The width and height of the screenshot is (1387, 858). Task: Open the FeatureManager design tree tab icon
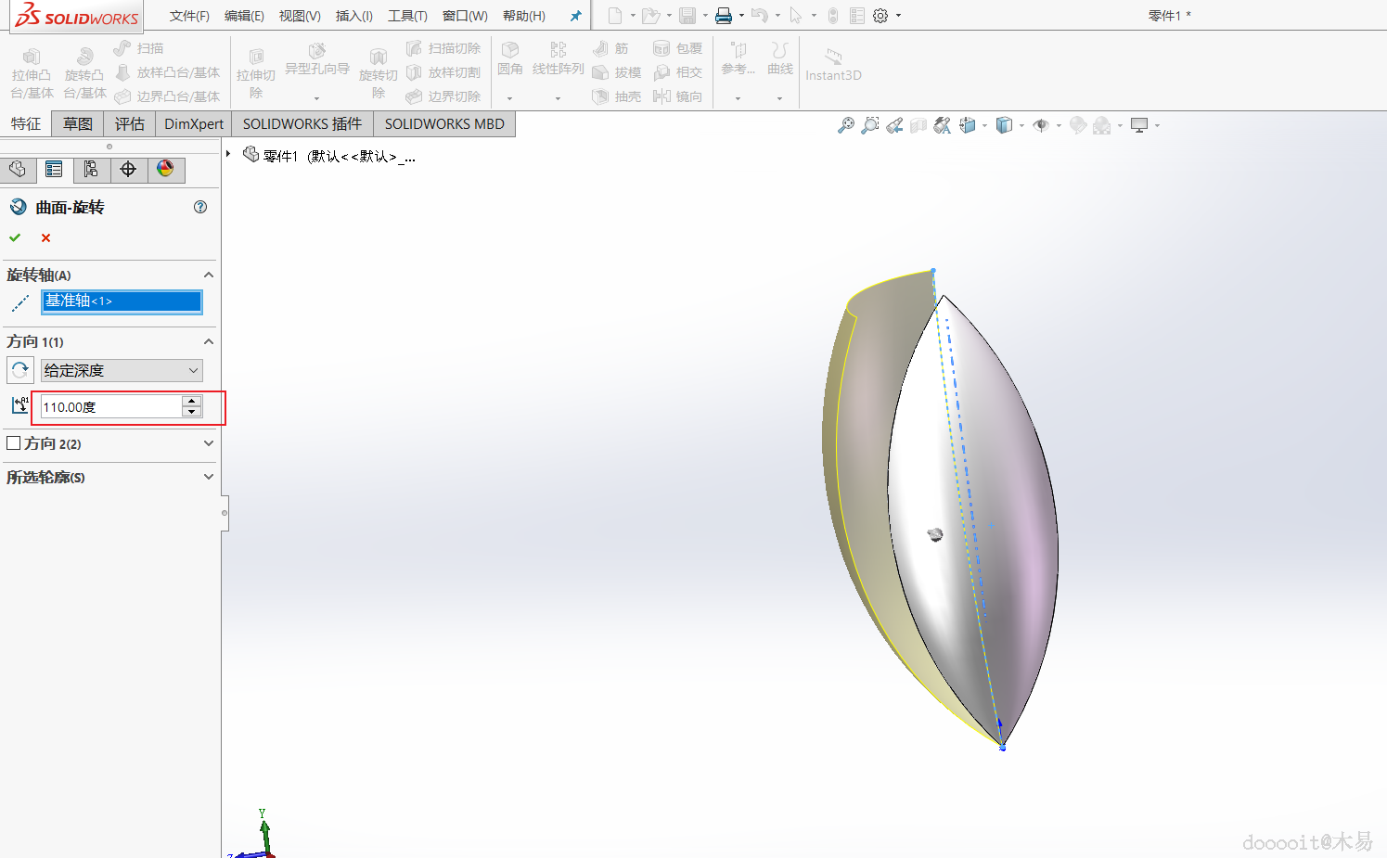coord(18,170)
